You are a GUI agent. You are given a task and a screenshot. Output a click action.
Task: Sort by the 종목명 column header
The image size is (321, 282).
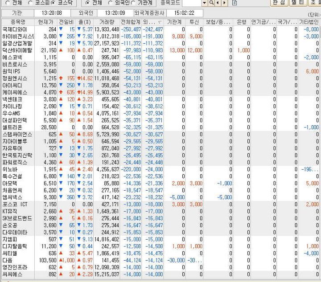(x=18, y=22)
